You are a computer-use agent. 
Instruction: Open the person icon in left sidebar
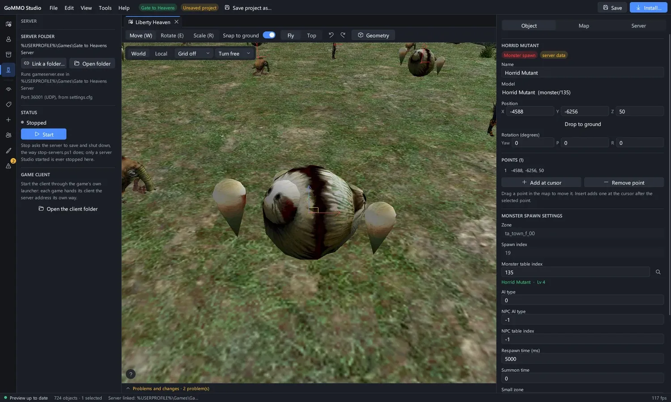tap(8, 39)
